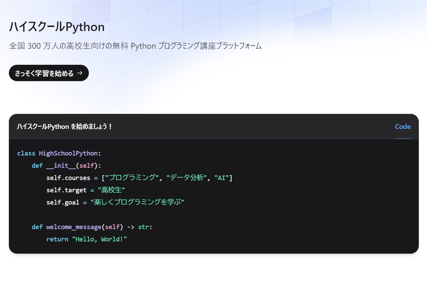Click the データ分析 string in the courses list
The height and width of the screenshot is (284, 427).
(x=186, y=178)
